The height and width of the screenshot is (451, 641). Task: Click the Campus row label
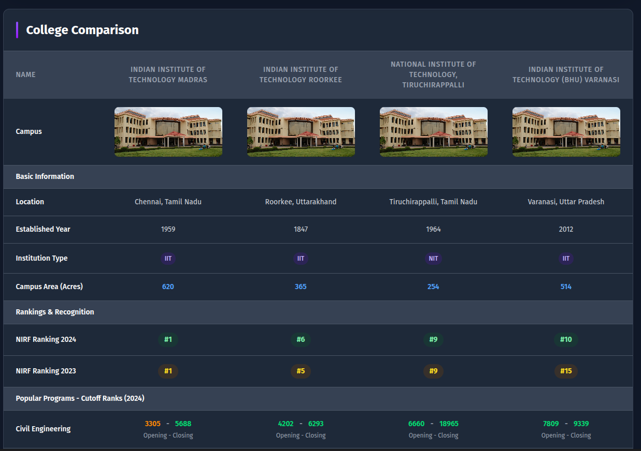[29, 131]
